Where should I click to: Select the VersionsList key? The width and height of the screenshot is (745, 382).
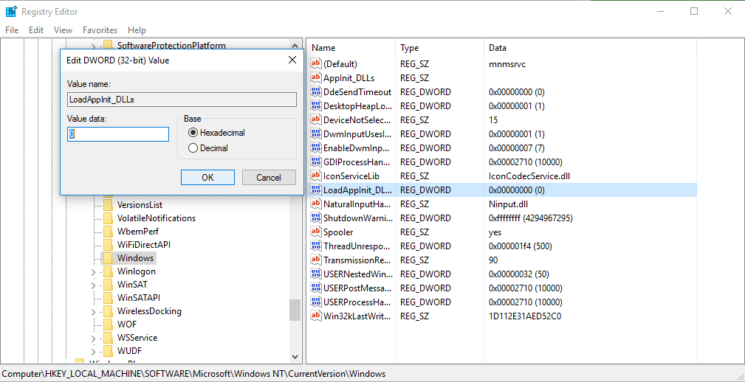click(140, 205)
